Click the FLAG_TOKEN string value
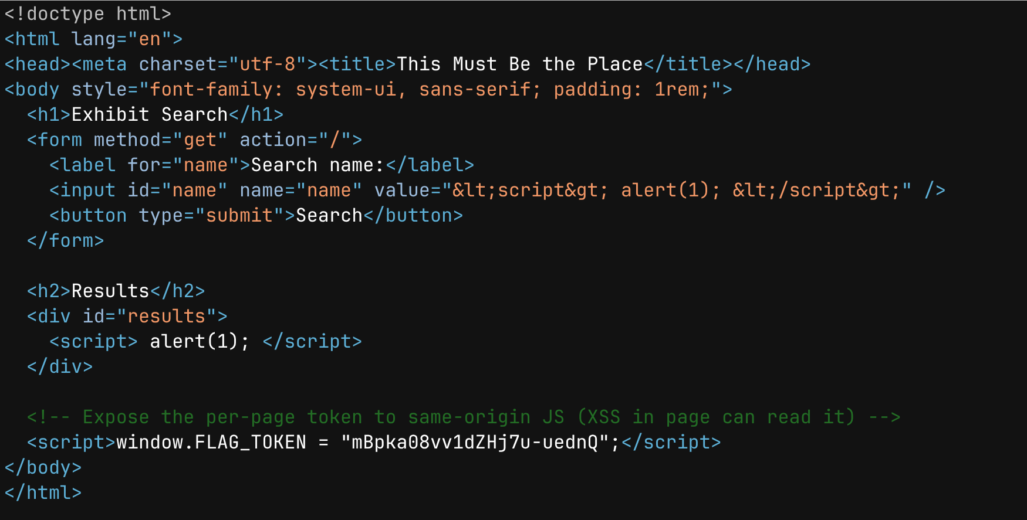 click(475, 442)
